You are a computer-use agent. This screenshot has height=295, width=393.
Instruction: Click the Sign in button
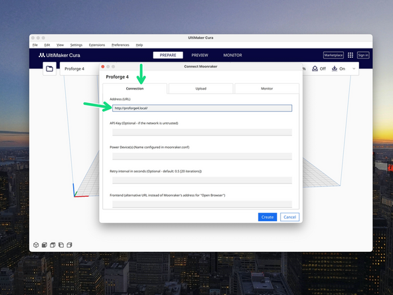pos(363,55)
